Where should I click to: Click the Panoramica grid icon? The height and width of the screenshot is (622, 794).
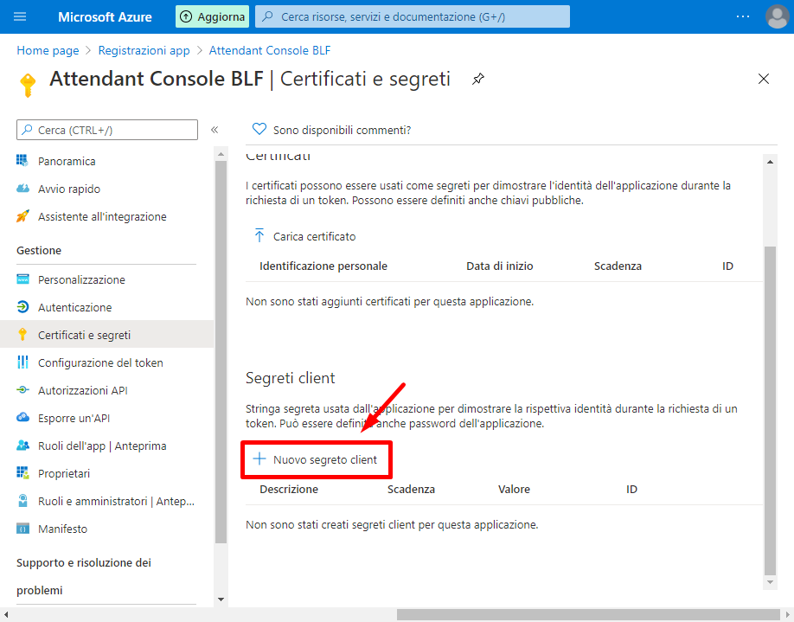[x=22, y=161]
